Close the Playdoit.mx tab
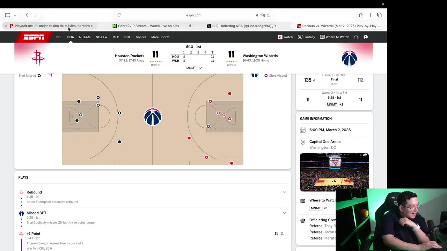447x251 pixels. coord(6,26)
